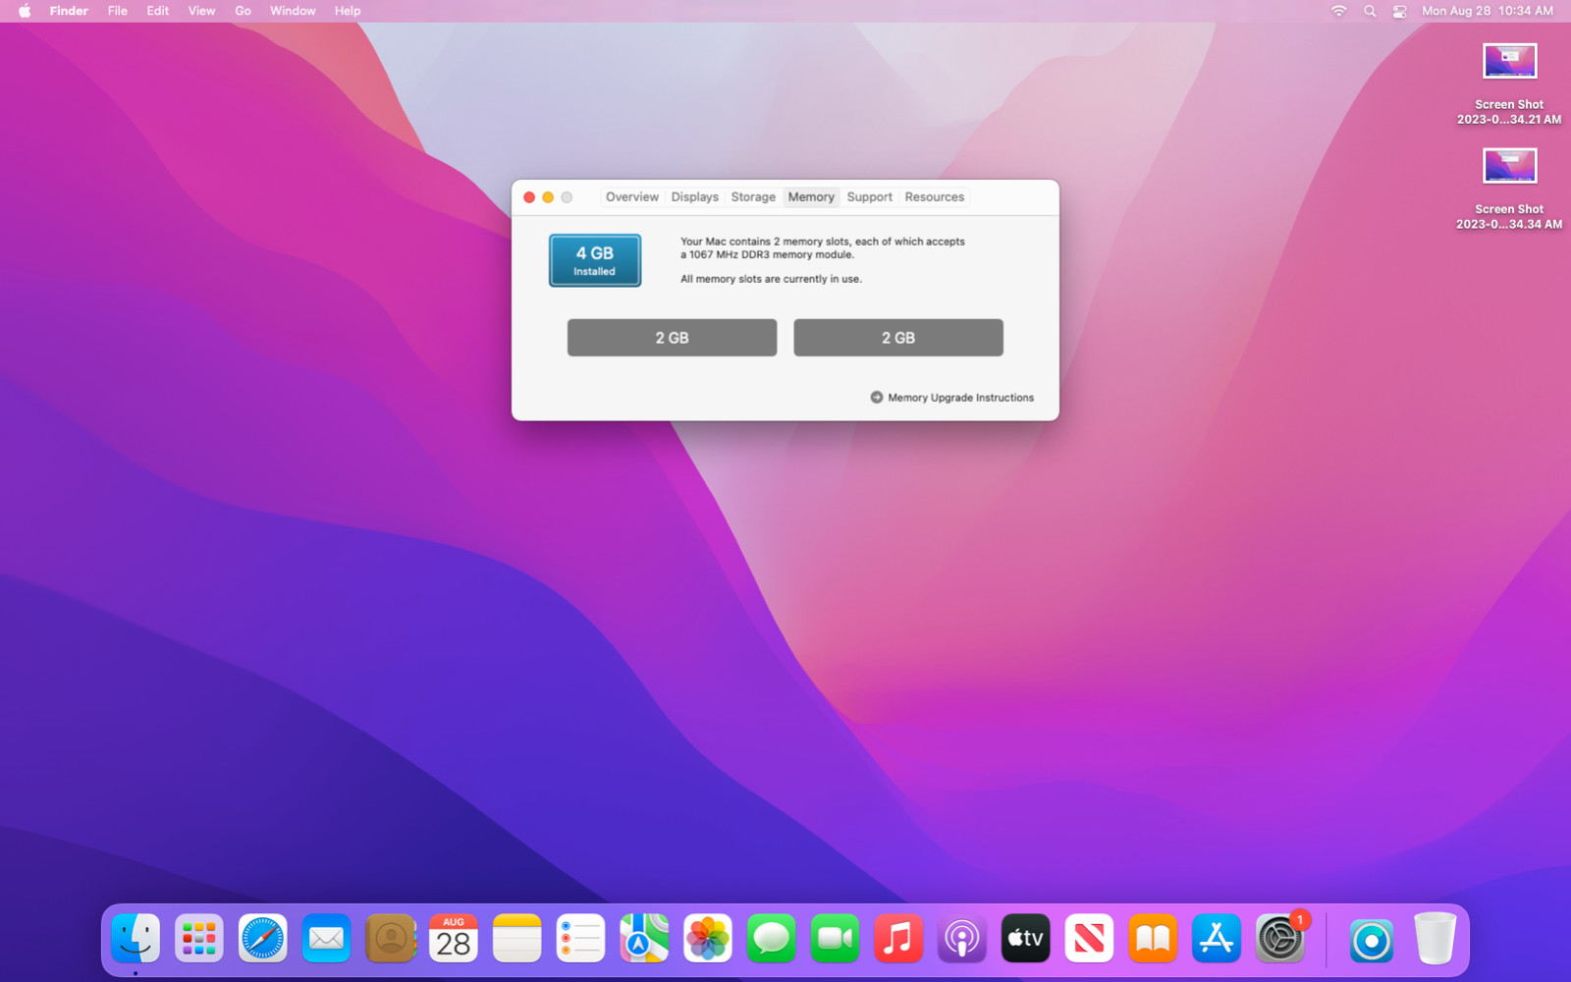Click the Memory Upgrade Instructions link

coord(952,398)
